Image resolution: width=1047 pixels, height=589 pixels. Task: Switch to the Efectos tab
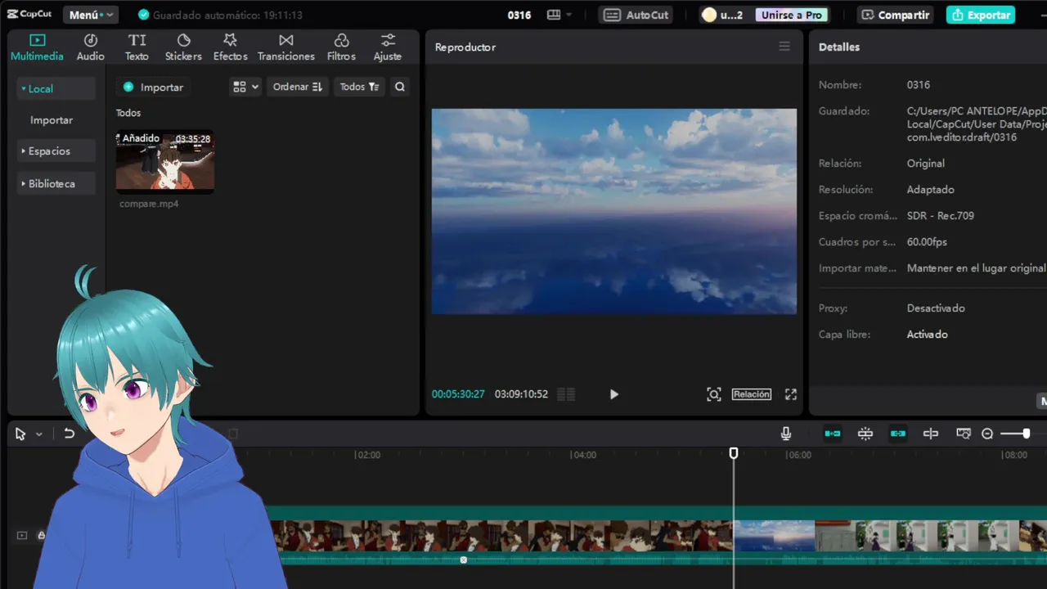pos(230,47)
